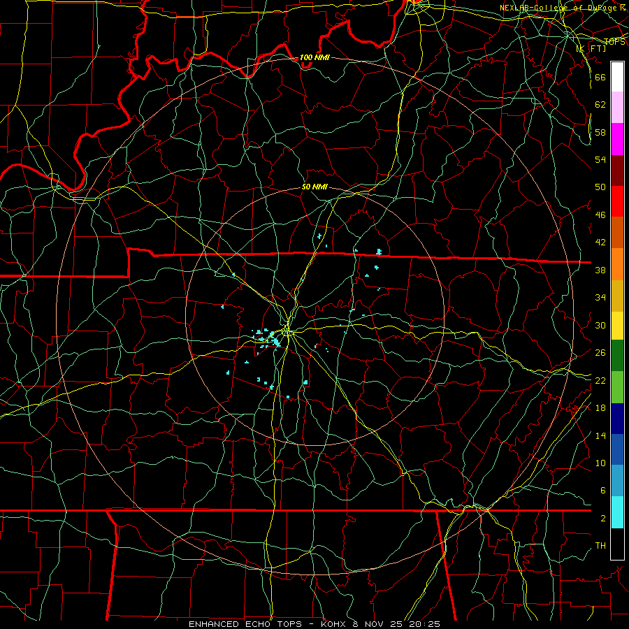Screen dimensions: 629x629
Task: Click the dark maroon legend swatch
Action: coord(617,171)
